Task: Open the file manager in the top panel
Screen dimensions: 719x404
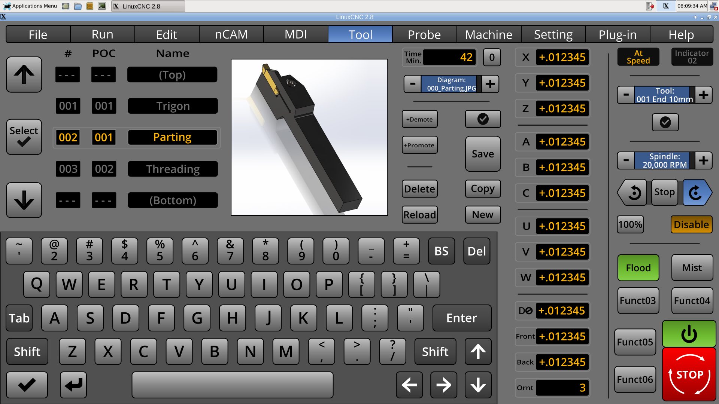Action: tap(78, 6)
